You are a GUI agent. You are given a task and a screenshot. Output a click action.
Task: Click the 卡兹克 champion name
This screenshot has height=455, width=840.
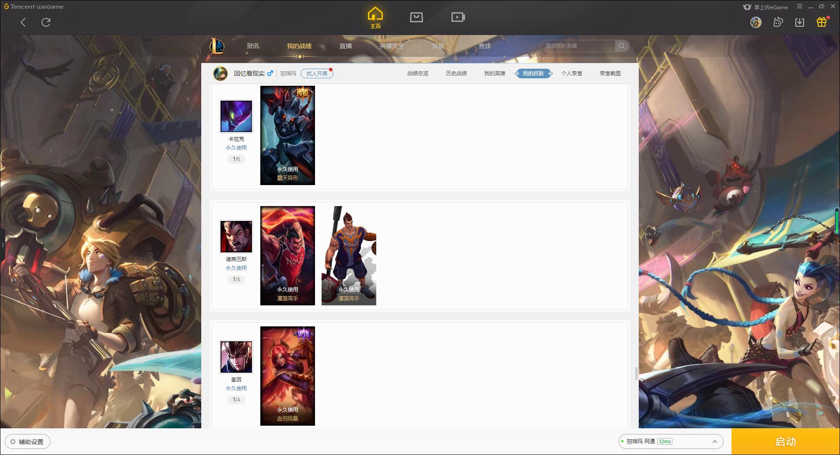pyautogui.click(x=236, y=139)
